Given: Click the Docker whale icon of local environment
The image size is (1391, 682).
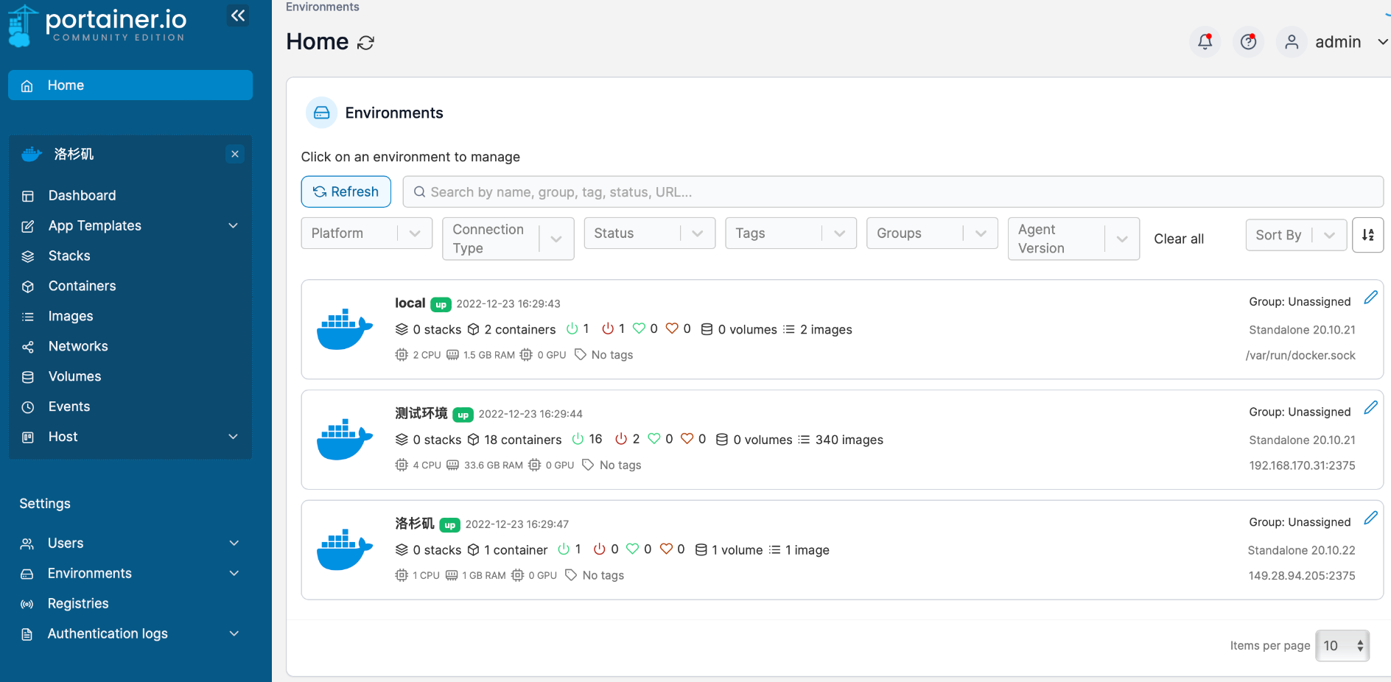Looking at the screenshot, I should [x=344, y=329].
